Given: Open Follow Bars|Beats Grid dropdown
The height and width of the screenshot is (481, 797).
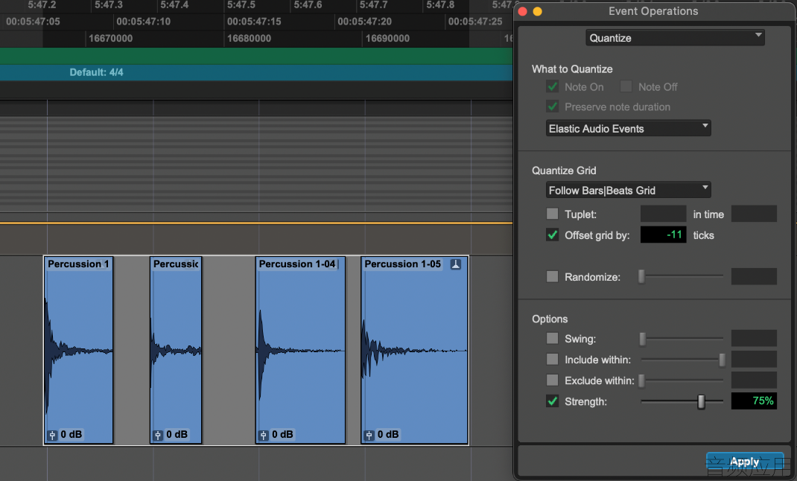Looking at the screenshot, I should point(628,191).
